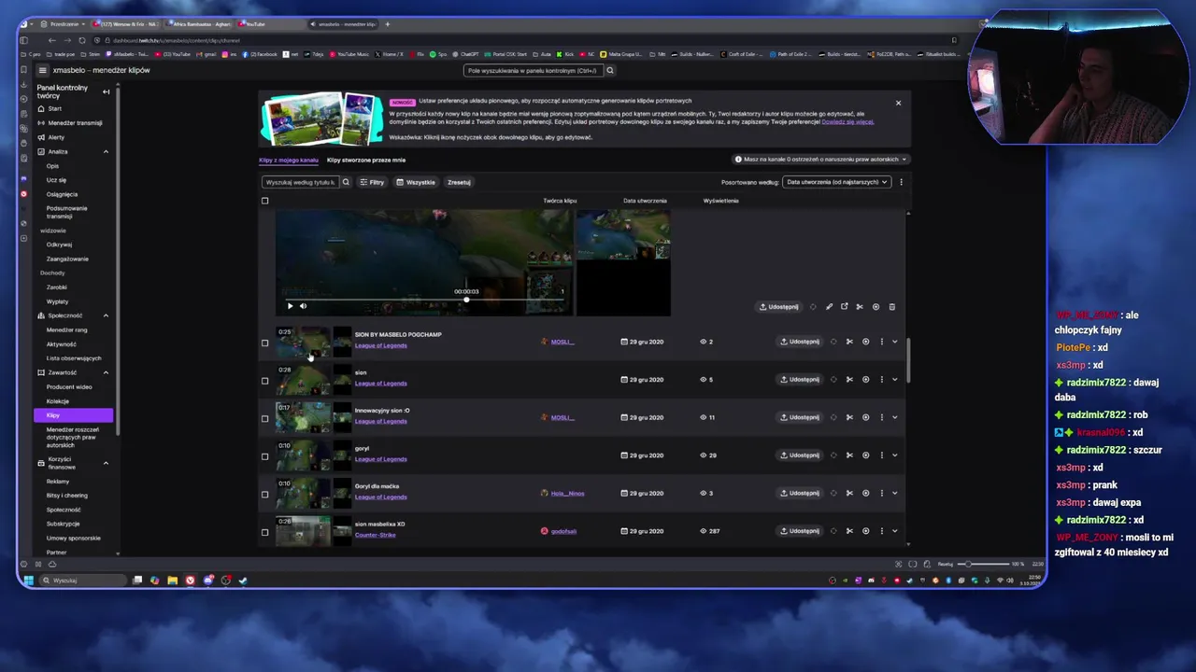The image size is (1196, 672).
Task: Open more options for SION BY MASBELO POGCHAMP
Action: pos(881,342)
